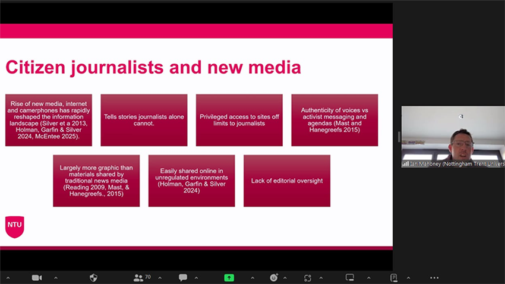Open the Notes document icon

click(394, 277)
